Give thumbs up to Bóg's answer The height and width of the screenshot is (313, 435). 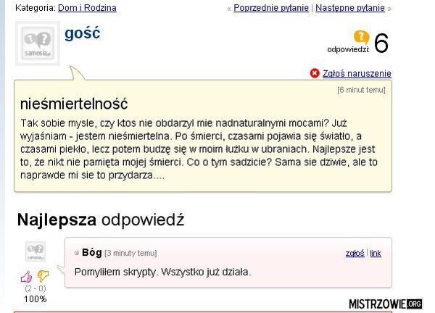(26, 276)
